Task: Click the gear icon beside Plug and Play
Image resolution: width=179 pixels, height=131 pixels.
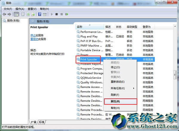Action: point(78,36)
